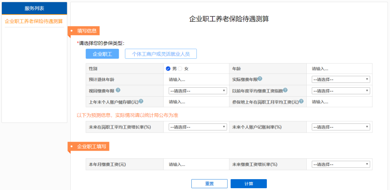Open the 实际缴费年限 dropdown
390x190 pixels.
[x=341, y=79]
